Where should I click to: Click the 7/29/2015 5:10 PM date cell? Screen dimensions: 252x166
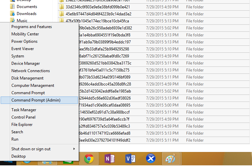coord(162,49)
